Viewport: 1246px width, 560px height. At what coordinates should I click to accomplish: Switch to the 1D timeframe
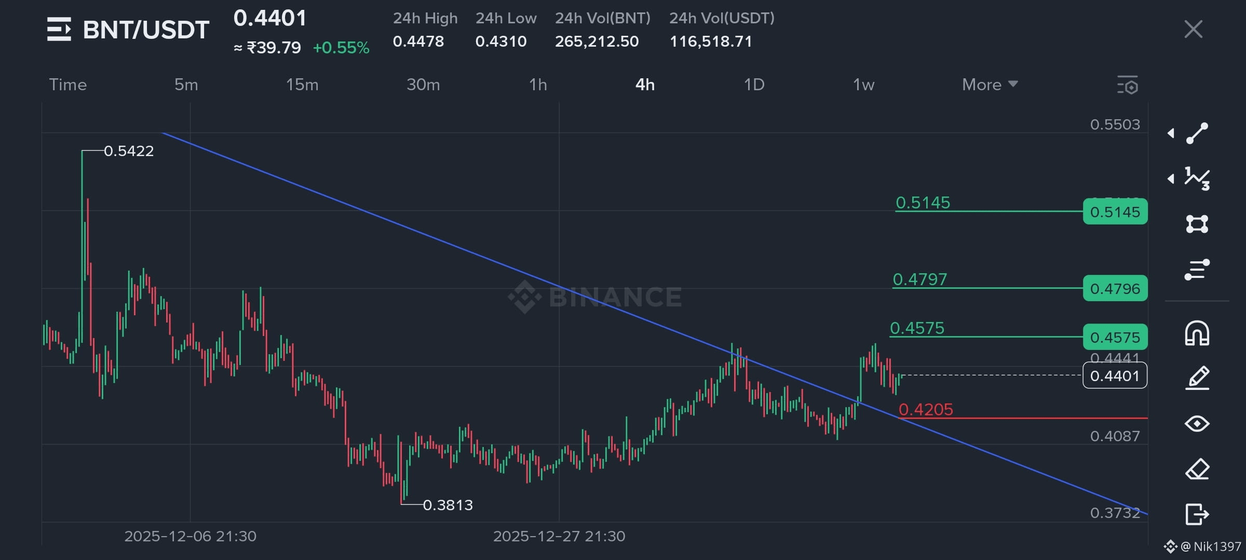pos(754,85)
